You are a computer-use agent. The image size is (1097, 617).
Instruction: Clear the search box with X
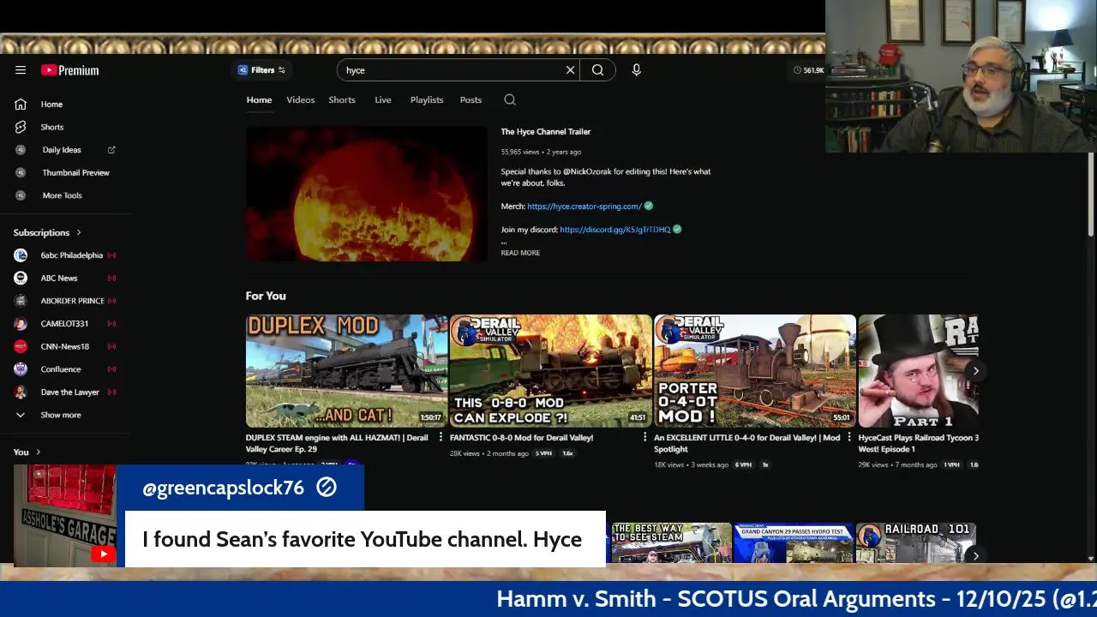point(570,70)
